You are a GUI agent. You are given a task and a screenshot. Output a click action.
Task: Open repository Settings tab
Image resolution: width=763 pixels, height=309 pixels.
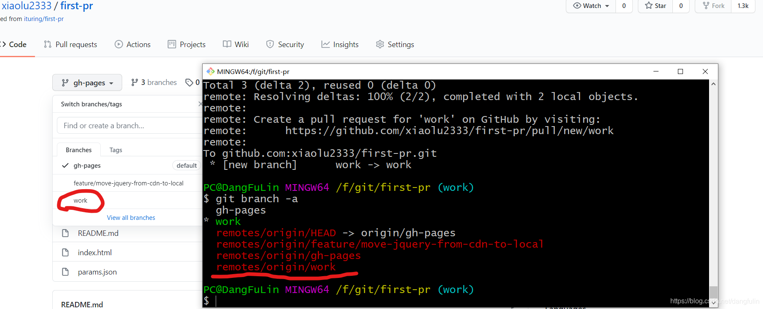click(395, 45)
